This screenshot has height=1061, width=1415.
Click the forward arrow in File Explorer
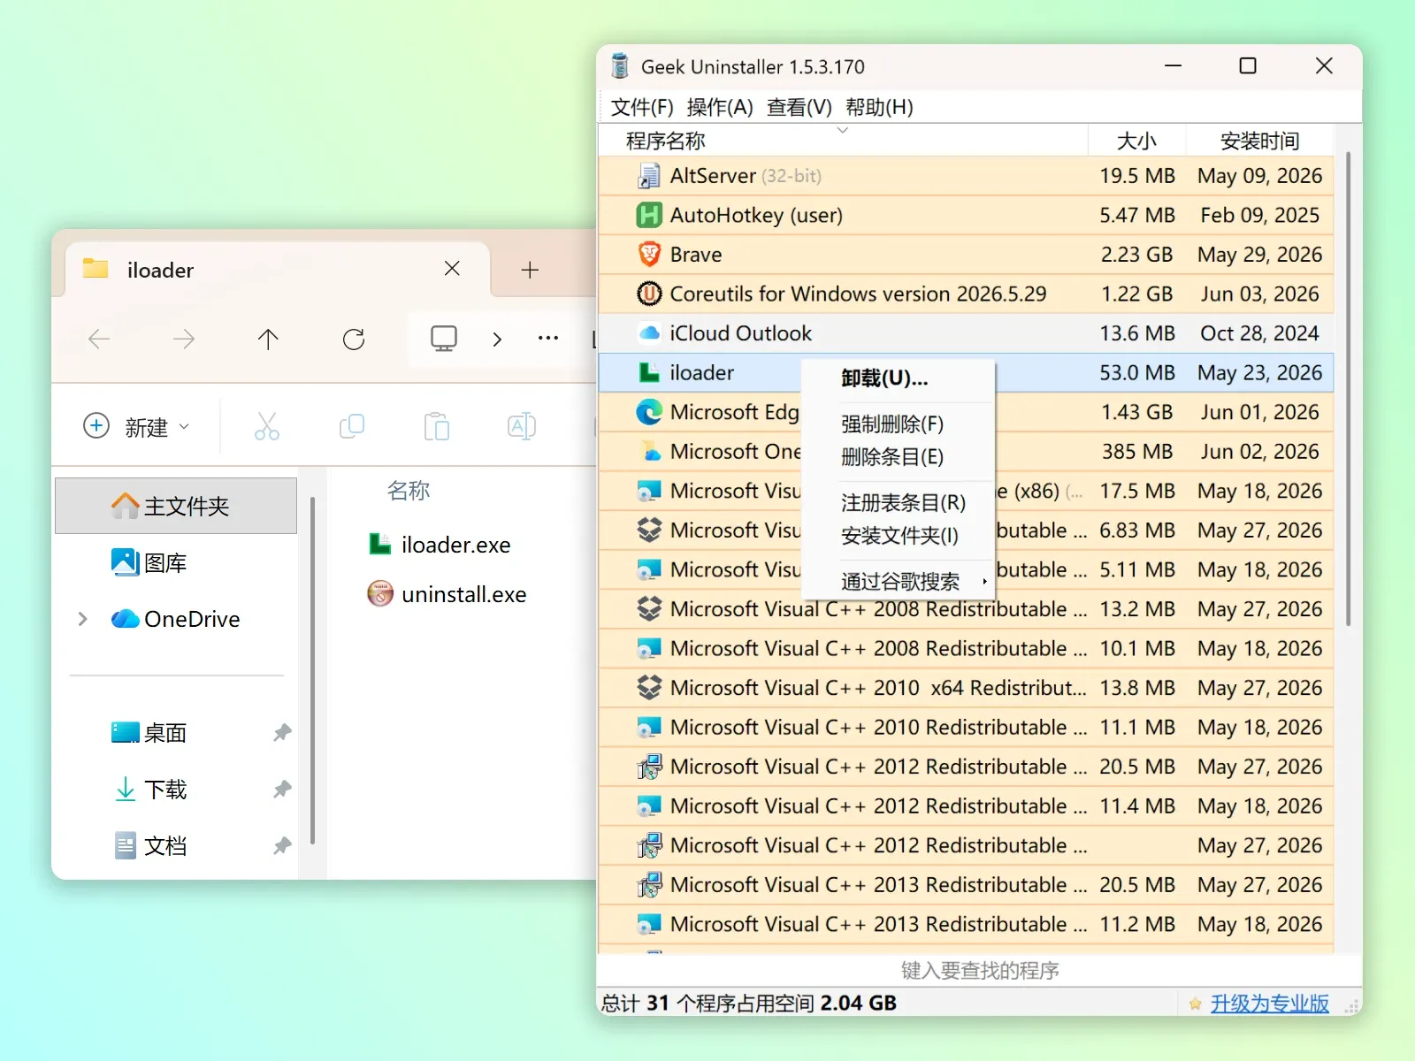click(x=184, y=339)
